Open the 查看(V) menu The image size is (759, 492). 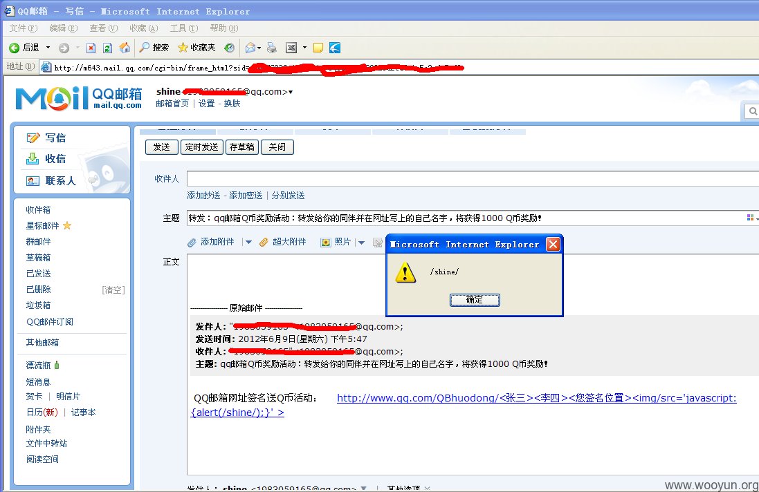pos(104,28)
